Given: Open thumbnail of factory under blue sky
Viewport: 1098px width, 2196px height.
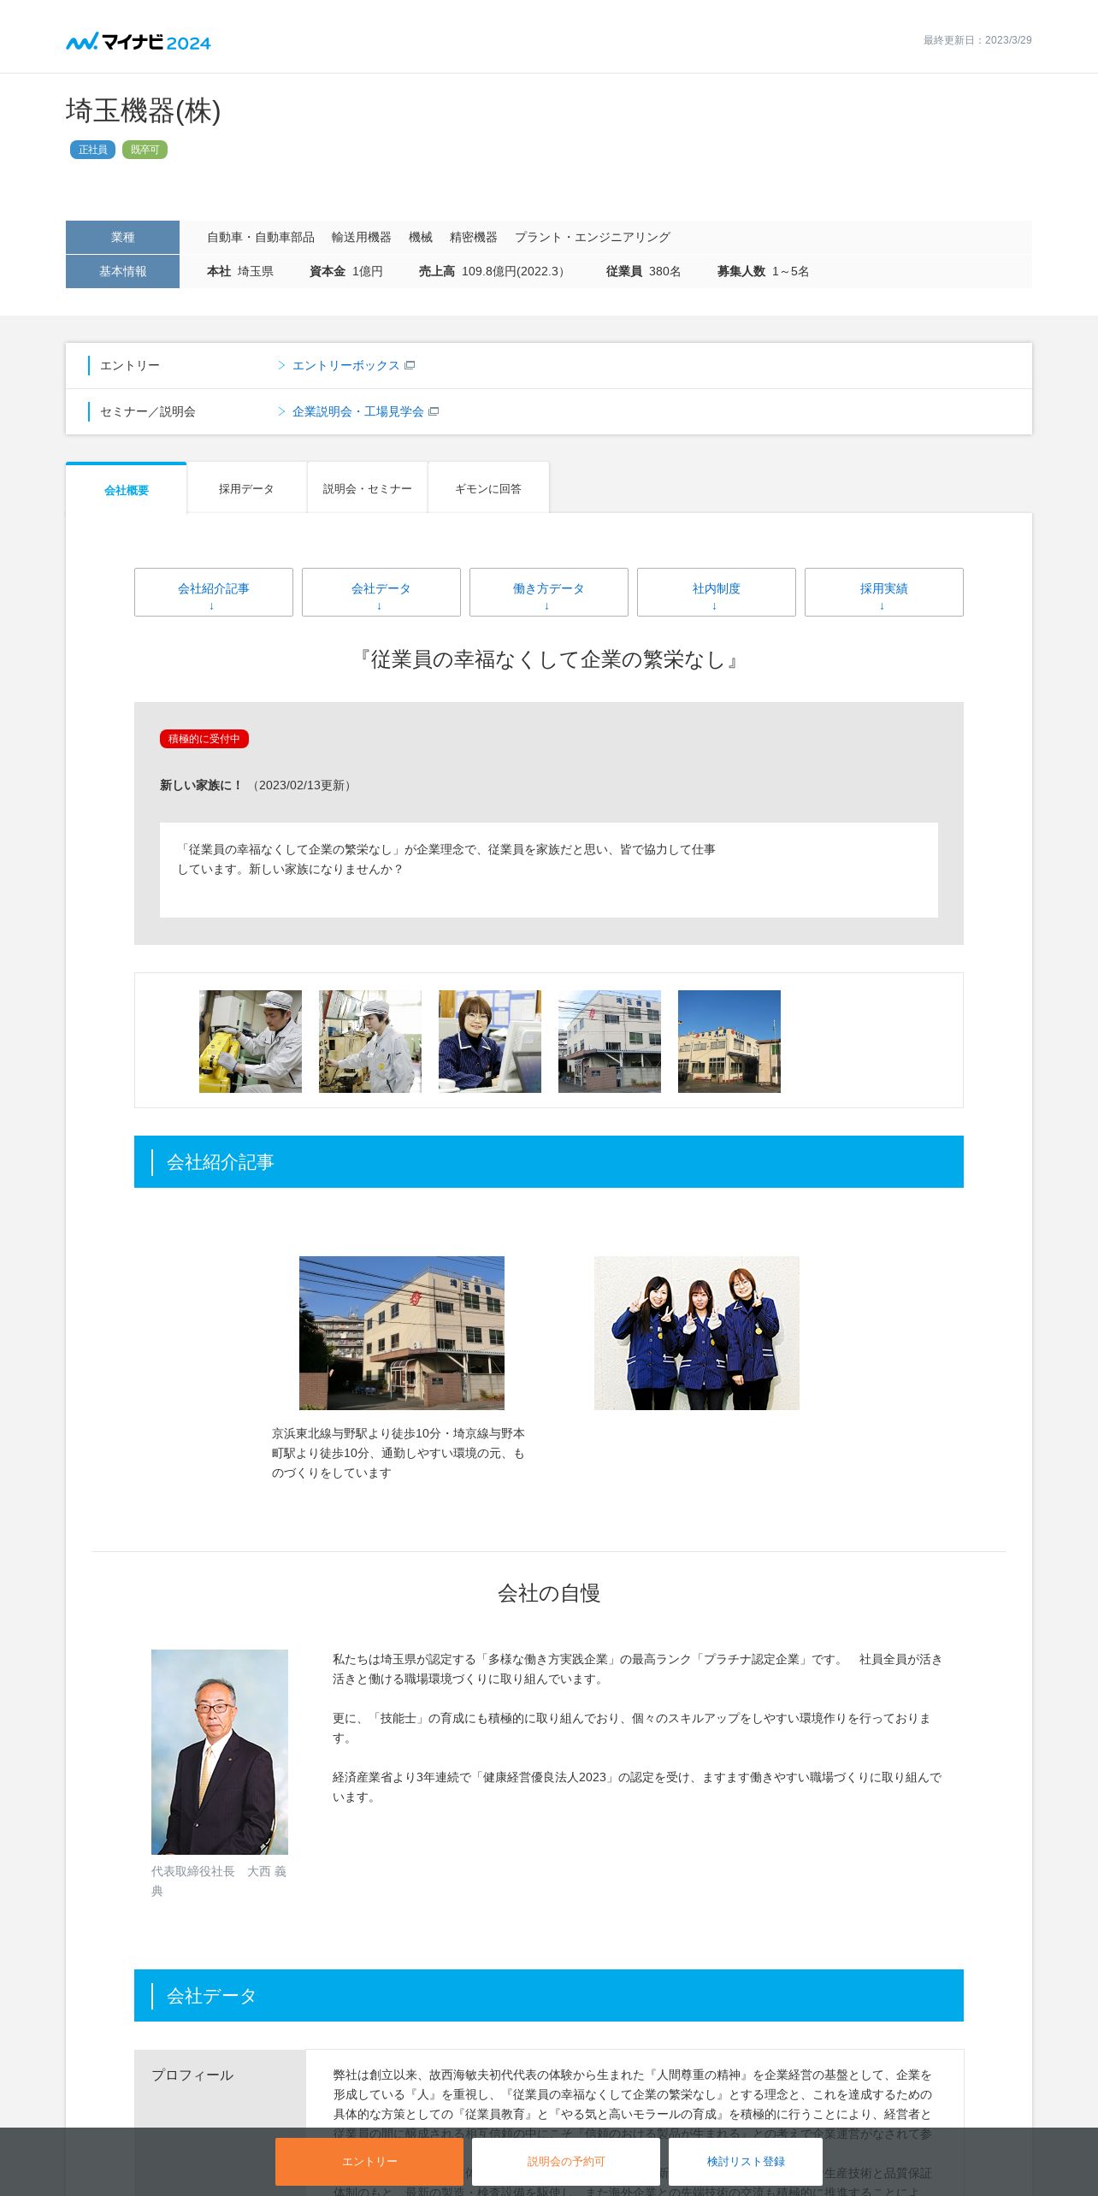Looking at the screenshot, I should tap(729, 1042).
